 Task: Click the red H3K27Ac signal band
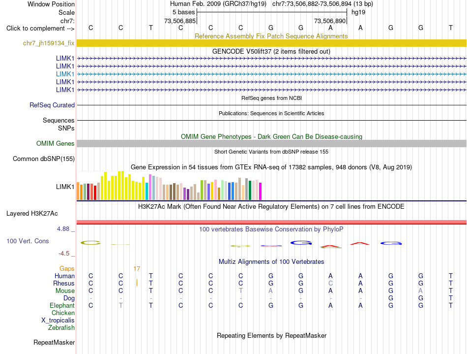pyautogui.click(x=271, y=222)
